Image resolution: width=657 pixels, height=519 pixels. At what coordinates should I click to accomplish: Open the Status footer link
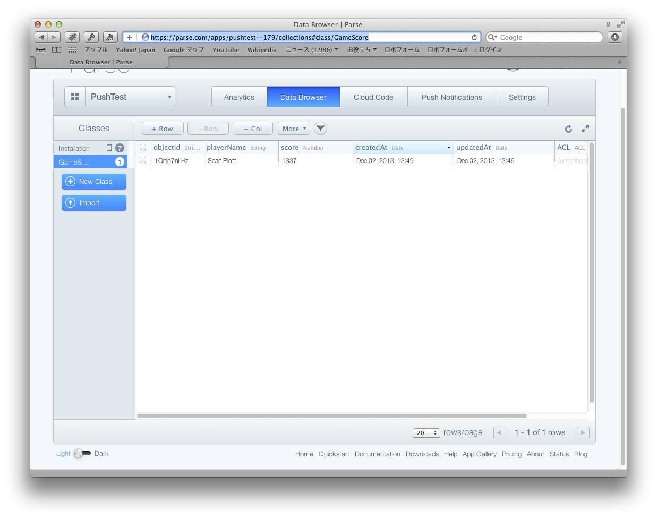coord(559,454)
